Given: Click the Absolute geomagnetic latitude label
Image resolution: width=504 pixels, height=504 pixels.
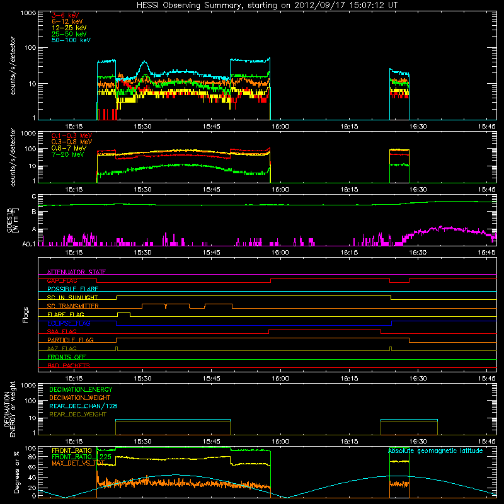Looking at the screenshot, I should 435,450.
